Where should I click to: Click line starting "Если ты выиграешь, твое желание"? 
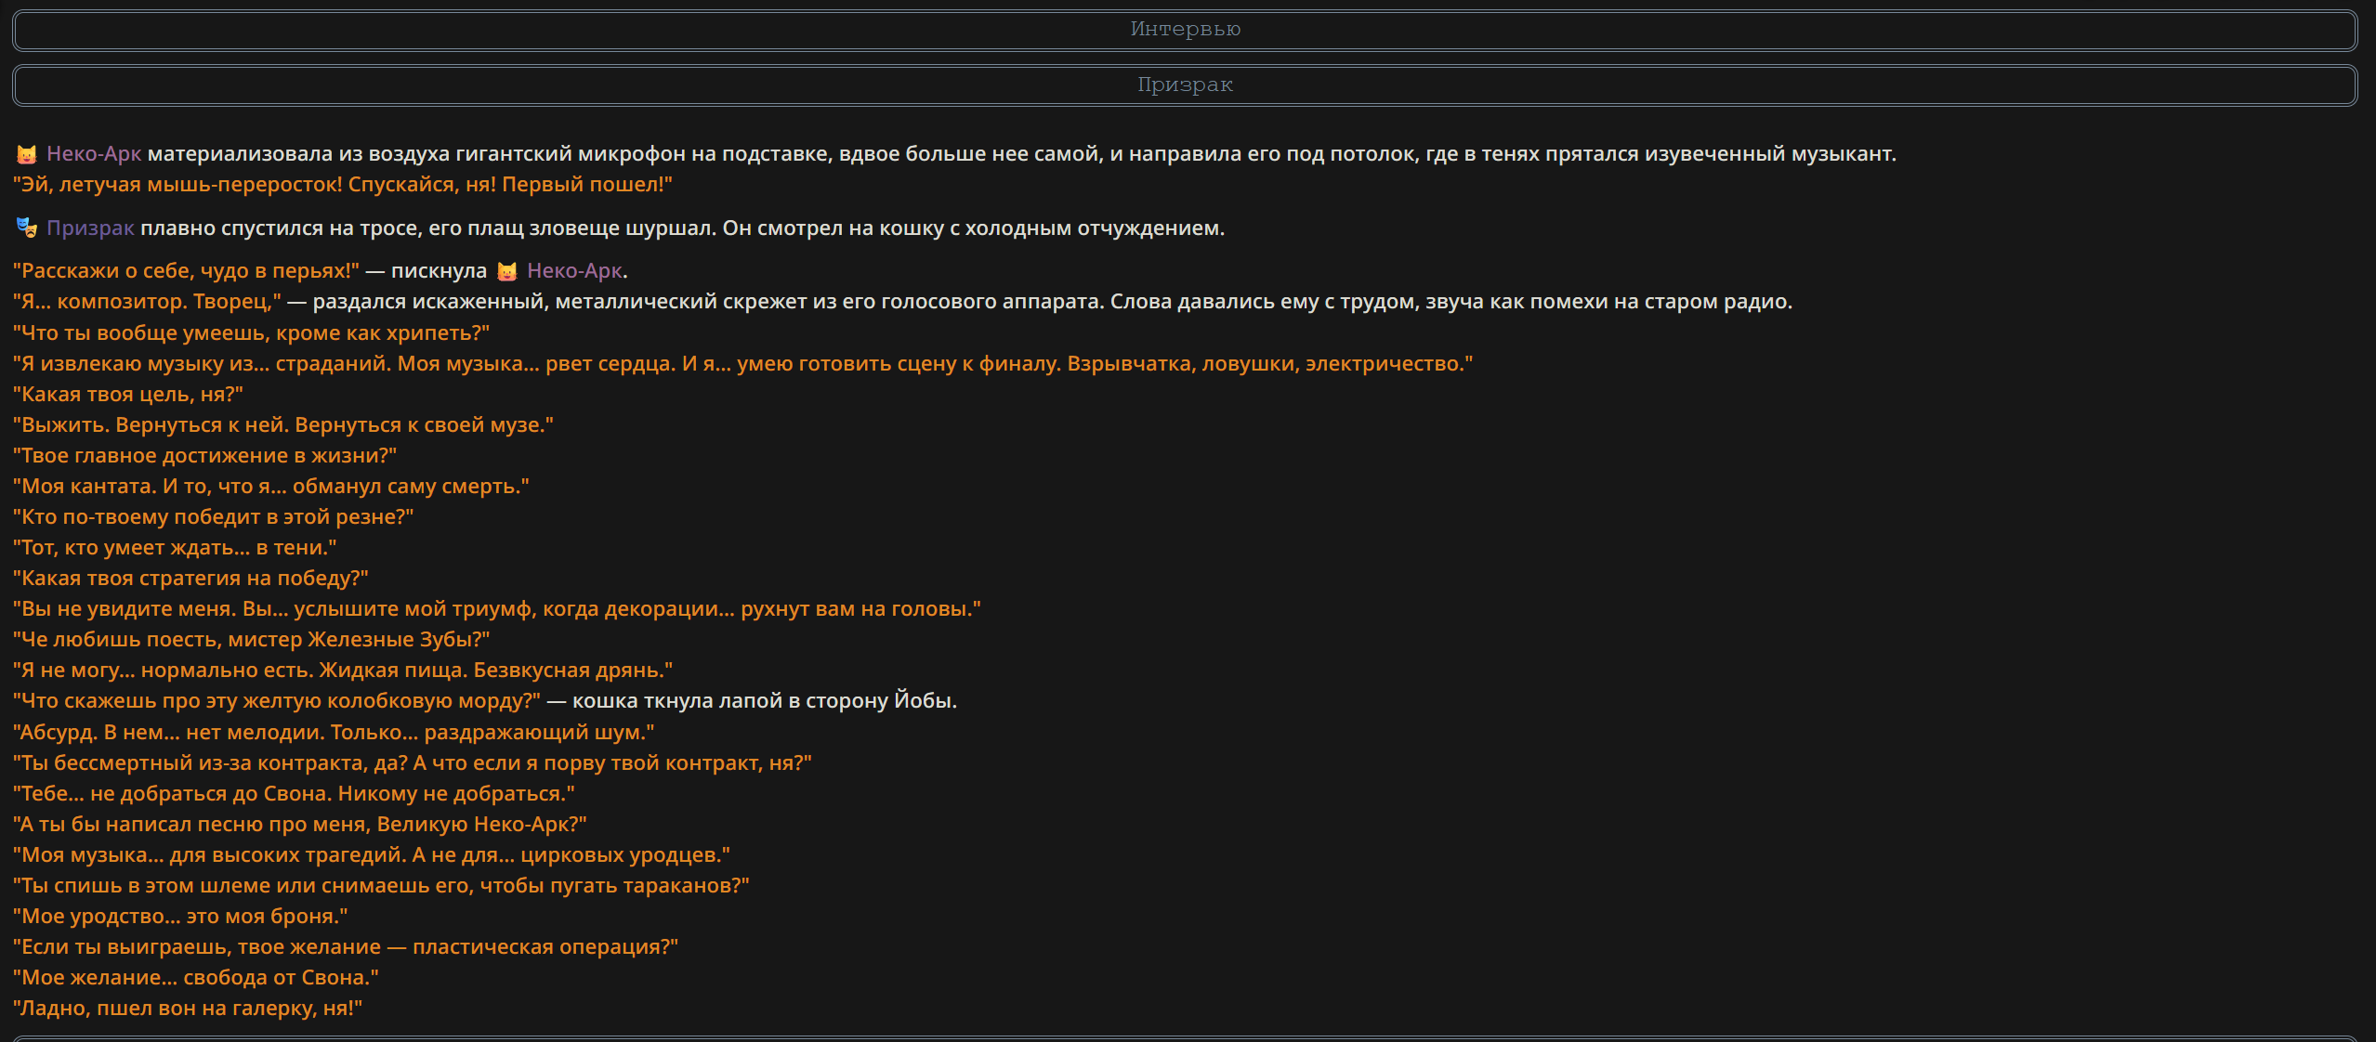(x=346, y=947)
